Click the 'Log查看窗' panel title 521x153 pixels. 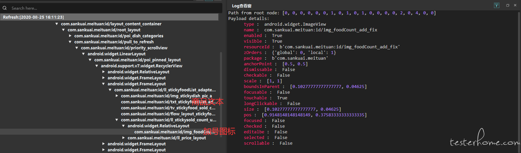242,6
